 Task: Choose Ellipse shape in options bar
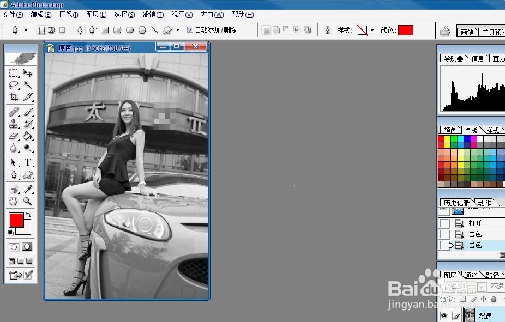pyautogui.click(x=130, y=30)
